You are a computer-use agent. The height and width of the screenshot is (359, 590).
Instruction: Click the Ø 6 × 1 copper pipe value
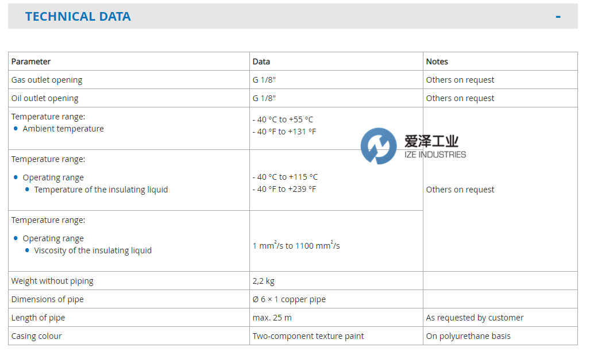(x=289, y=299)
